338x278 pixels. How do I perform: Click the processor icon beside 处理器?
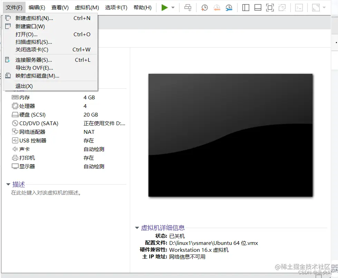pyautogui.click(x=15, y=106)
